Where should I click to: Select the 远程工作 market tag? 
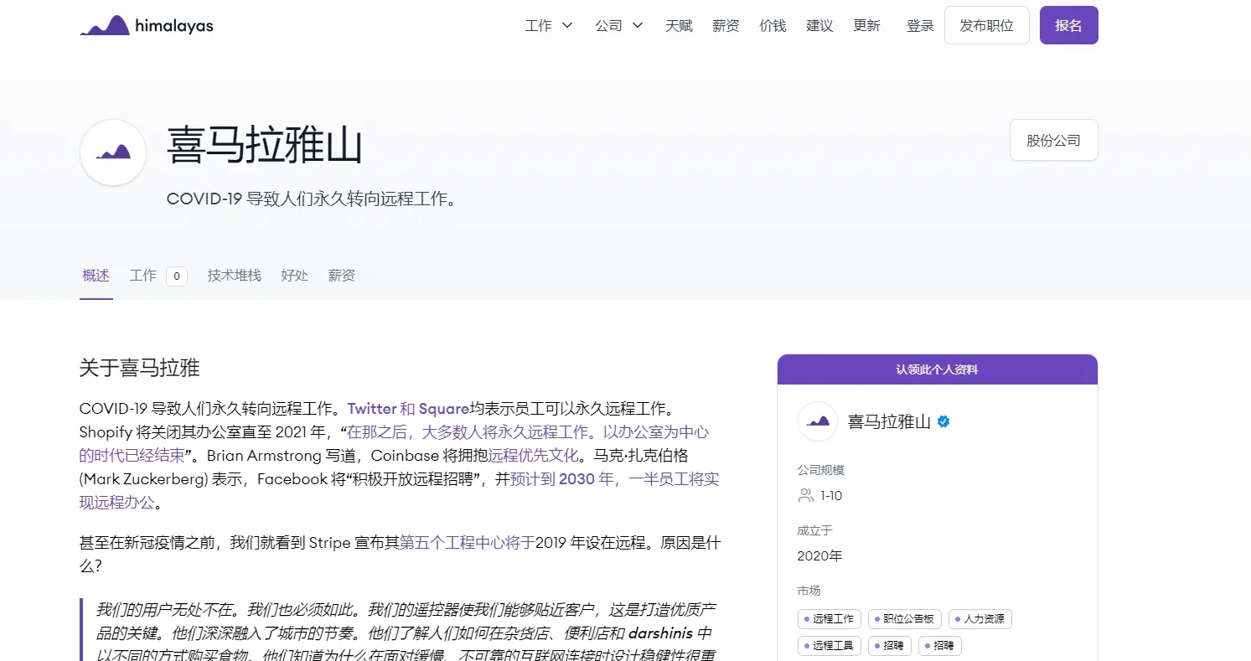pyautogui.click(x=829, y=619)
